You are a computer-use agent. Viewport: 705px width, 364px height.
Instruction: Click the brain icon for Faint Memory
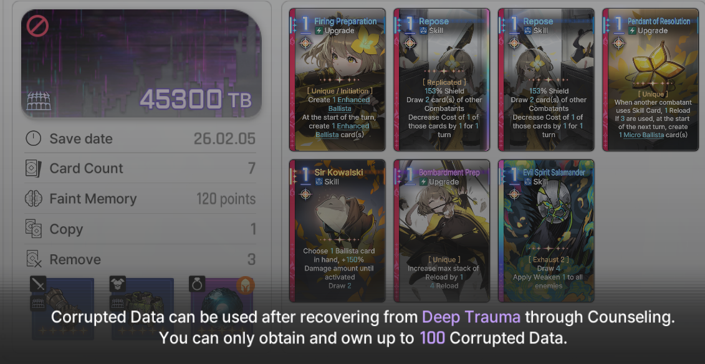coord(33,199)
